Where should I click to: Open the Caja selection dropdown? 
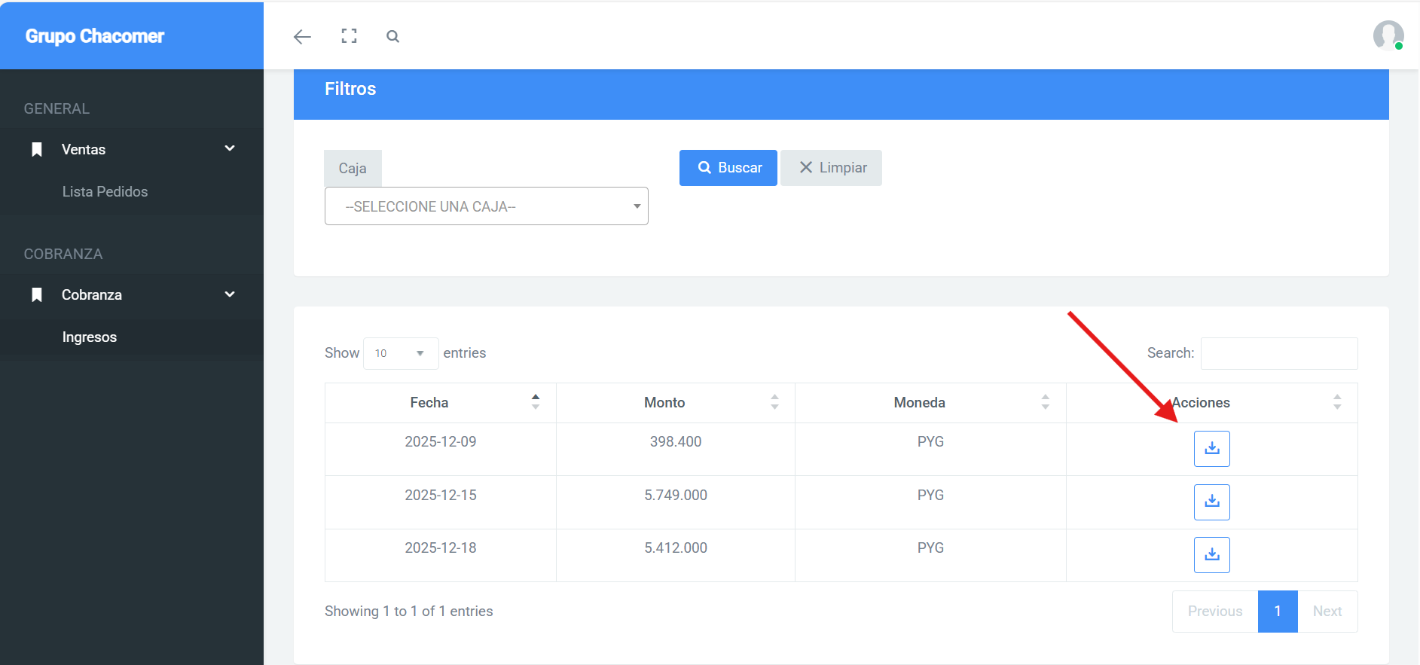point(486,206)
